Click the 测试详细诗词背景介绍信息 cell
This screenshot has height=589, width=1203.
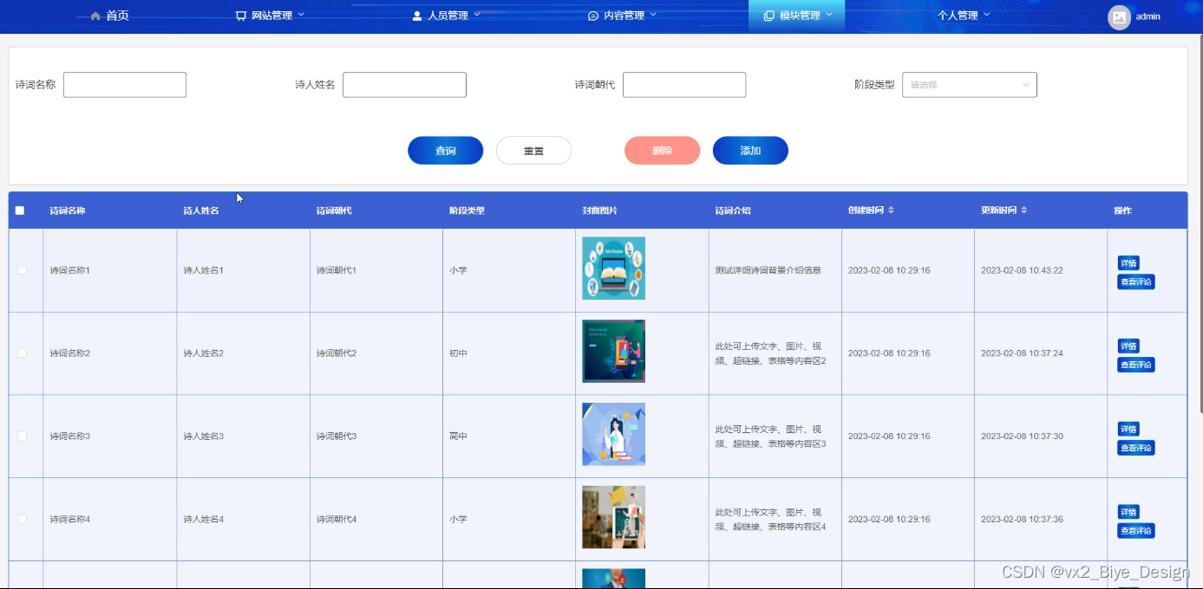(x=768, y=270)
